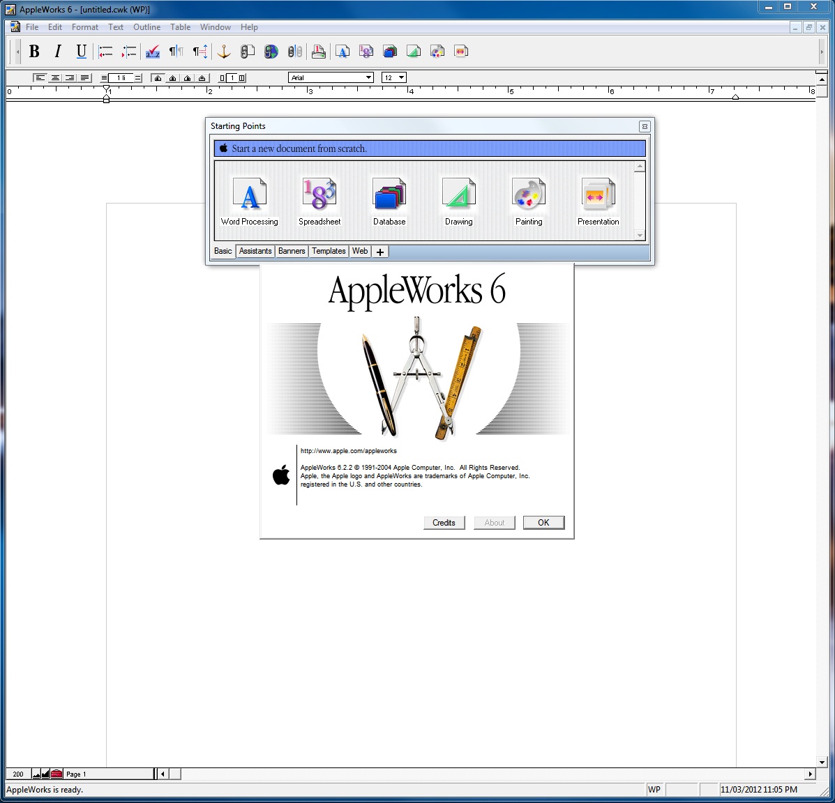835x803 pixels.
Task: Add a new Starting Points tab with plus
Action: (380, 252)
